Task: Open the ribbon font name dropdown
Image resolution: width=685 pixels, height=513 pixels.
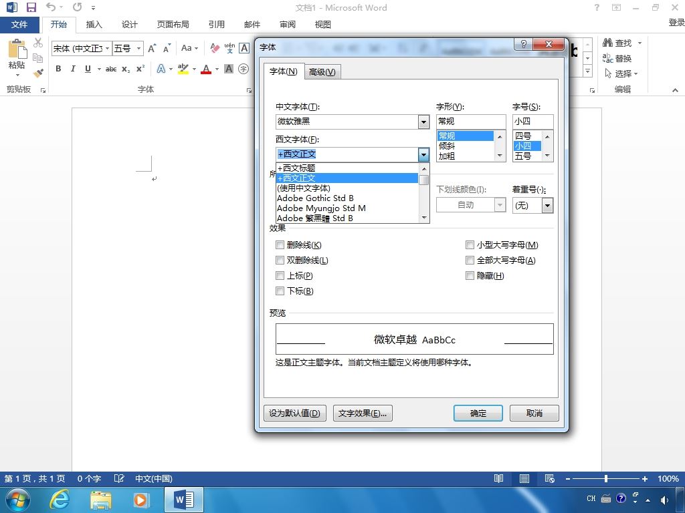Action: coord(107,48)
